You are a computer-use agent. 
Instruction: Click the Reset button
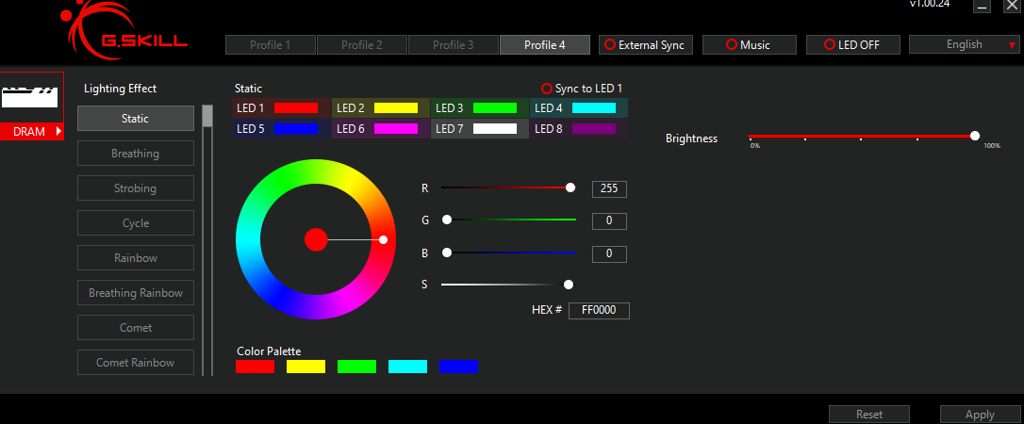click(869, 415)
